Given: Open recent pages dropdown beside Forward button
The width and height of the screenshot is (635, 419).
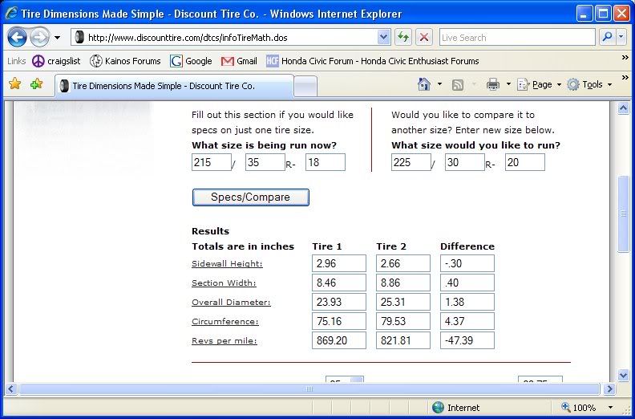Looking at the screenshot, I should (x=58, y=38).
